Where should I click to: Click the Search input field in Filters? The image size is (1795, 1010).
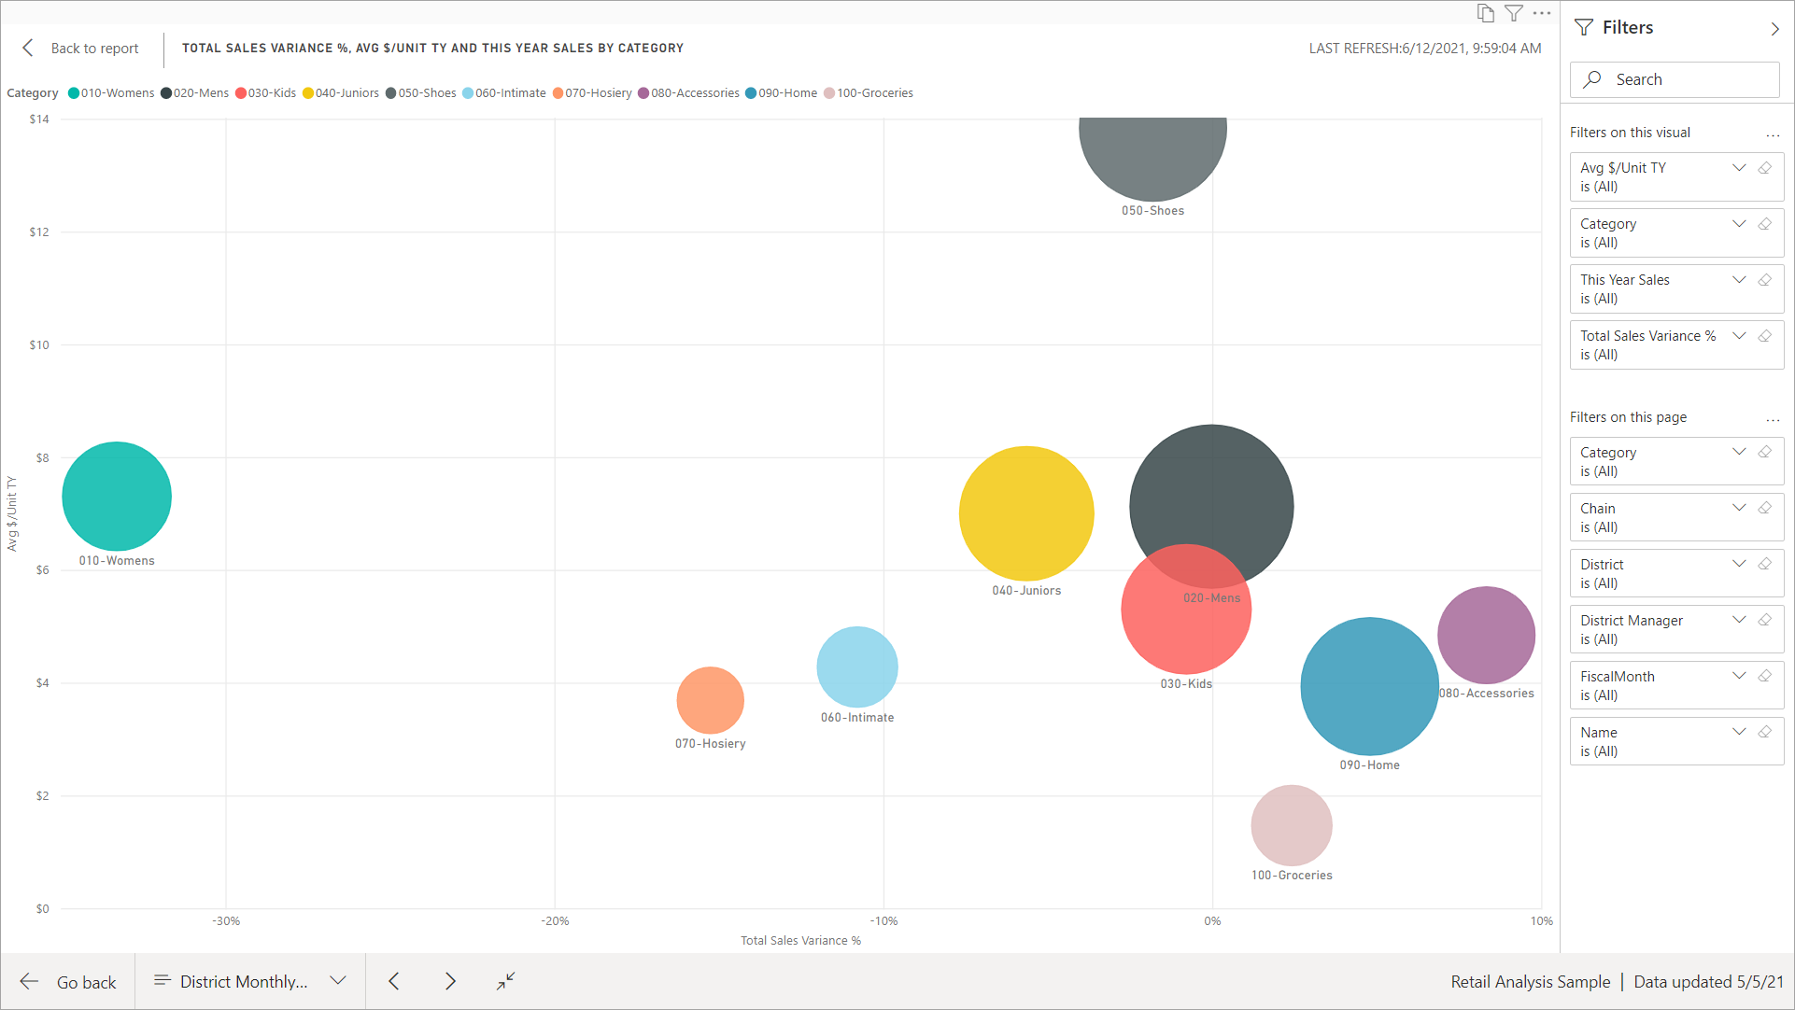click(1678, 77)
